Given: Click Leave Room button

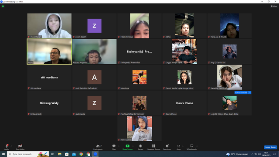Looking at the screenshot, I should [270, 147].
